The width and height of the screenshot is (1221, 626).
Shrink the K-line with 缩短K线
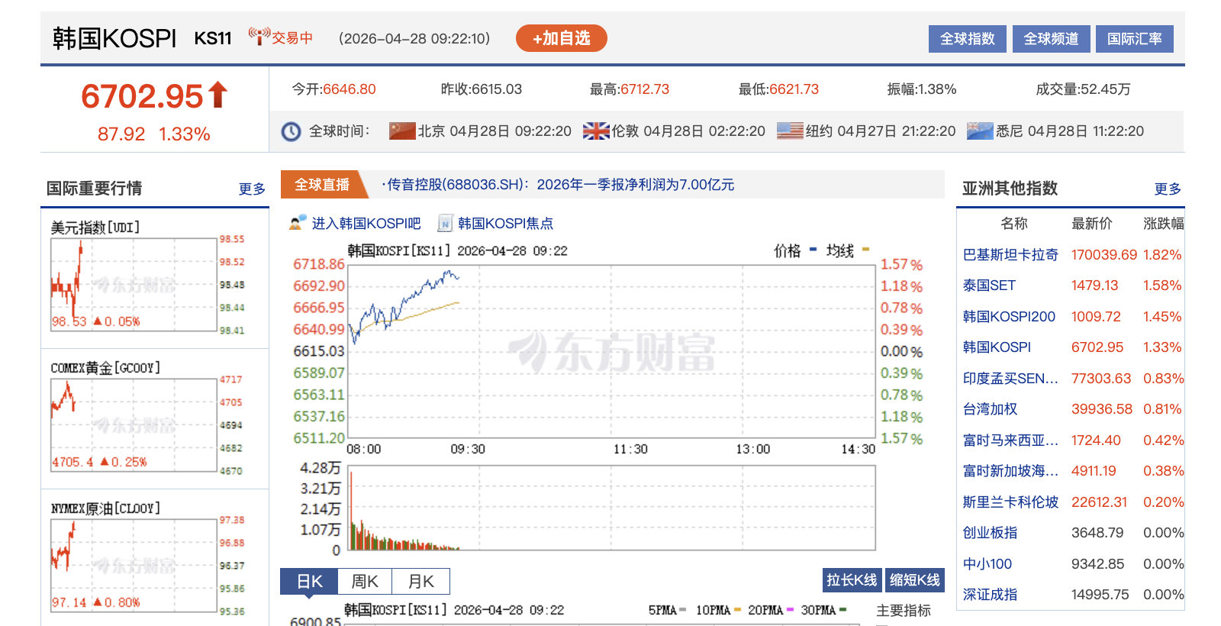915,580
